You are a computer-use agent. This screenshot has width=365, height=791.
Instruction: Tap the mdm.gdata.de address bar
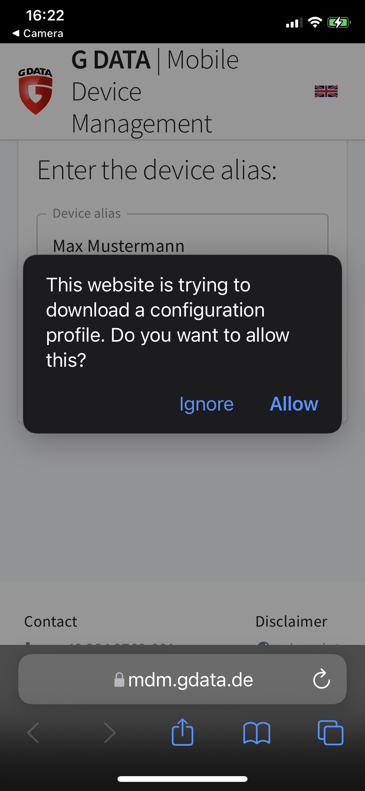[182, 679]
